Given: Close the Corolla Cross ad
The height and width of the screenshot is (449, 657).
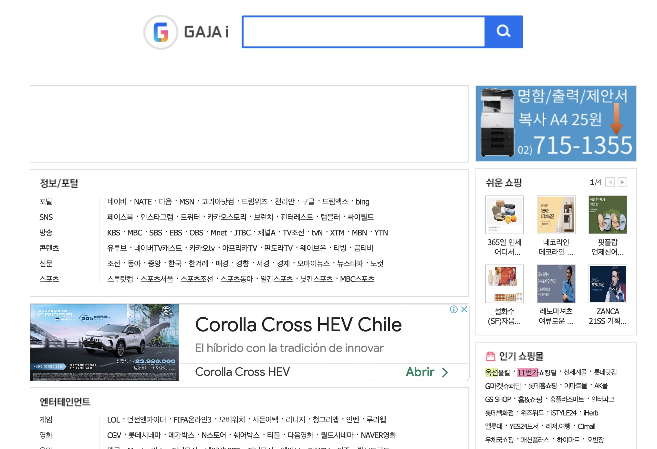Looking at the screenshot, I should coord(464,309).
